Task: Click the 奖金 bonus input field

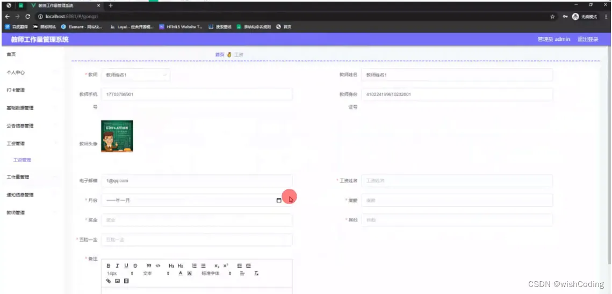Action: pos(197,220)
